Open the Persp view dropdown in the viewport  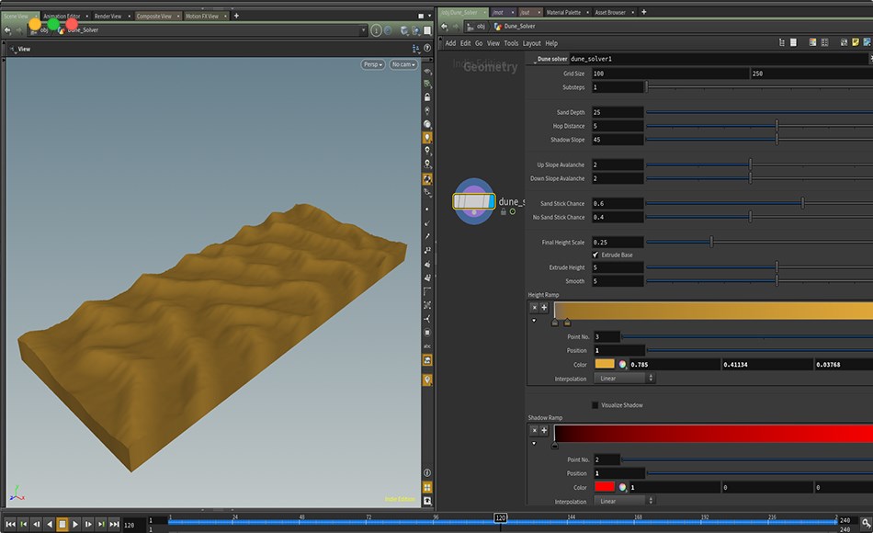(371, 64)
